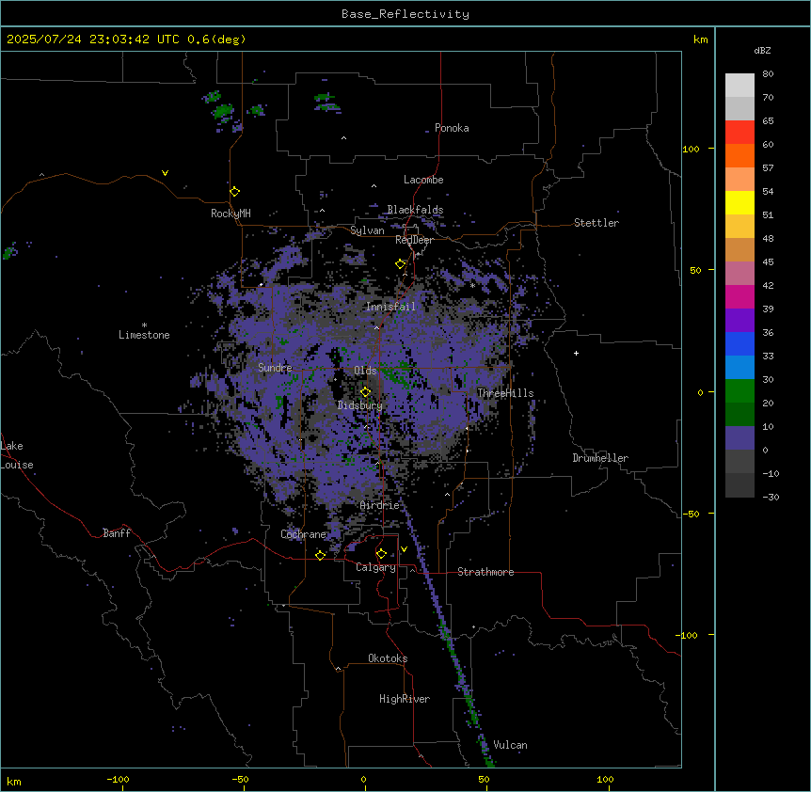Image resolution: width=811 pixels, height=792 pixels.
Task: Click the RedDeer city label
Action: pos(415,240)
